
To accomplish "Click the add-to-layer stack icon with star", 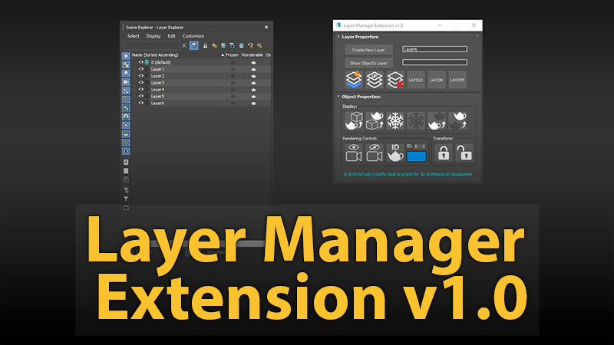I will (354, 79).
